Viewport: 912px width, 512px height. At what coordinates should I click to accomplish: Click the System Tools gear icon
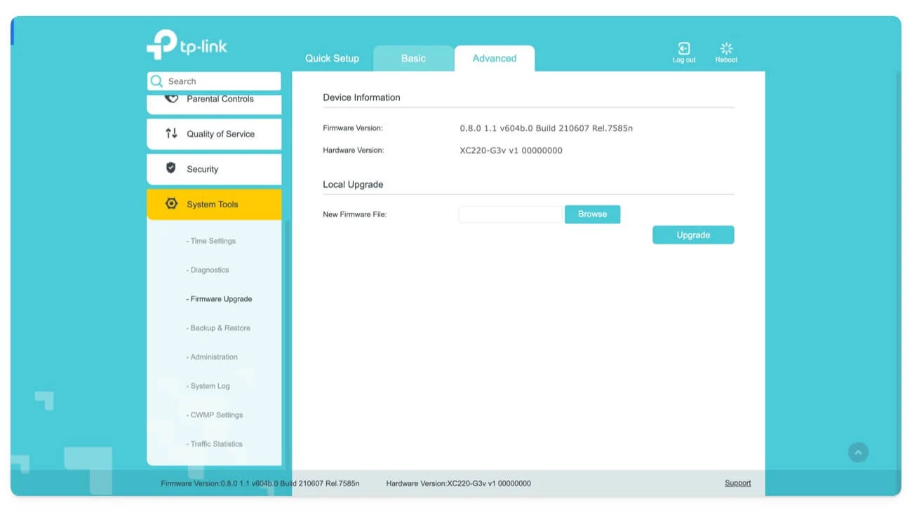[x=171, y=204]
